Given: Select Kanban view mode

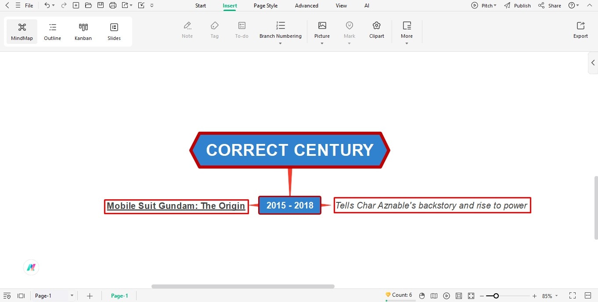Looking at the screenshot, I should point(83,32).
